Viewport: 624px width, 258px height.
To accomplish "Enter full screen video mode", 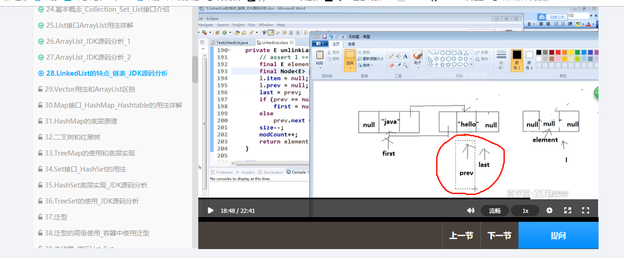I will click(x=586, y=211).
